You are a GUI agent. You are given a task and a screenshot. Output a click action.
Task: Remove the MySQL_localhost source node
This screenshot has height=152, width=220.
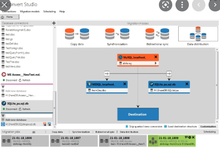(x=156, y=57)
